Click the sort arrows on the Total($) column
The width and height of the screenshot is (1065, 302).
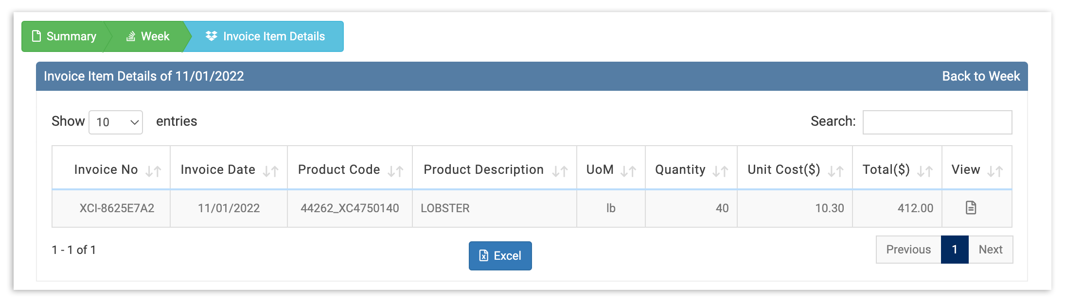pyautogui.click(x=924, y=170)
